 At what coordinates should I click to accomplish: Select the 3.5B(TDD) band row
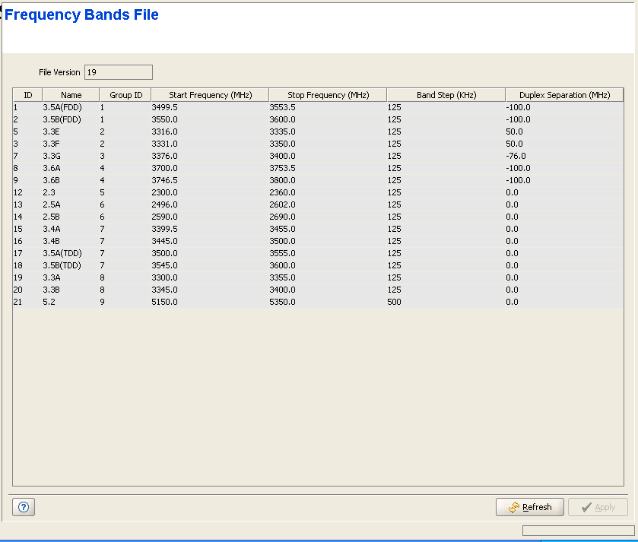[62, 265]
